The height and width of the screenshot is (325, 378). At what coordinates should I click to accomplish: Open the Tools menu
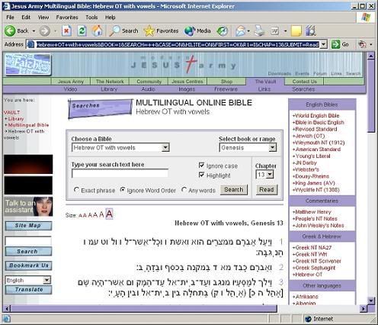[x=91, y=18]
